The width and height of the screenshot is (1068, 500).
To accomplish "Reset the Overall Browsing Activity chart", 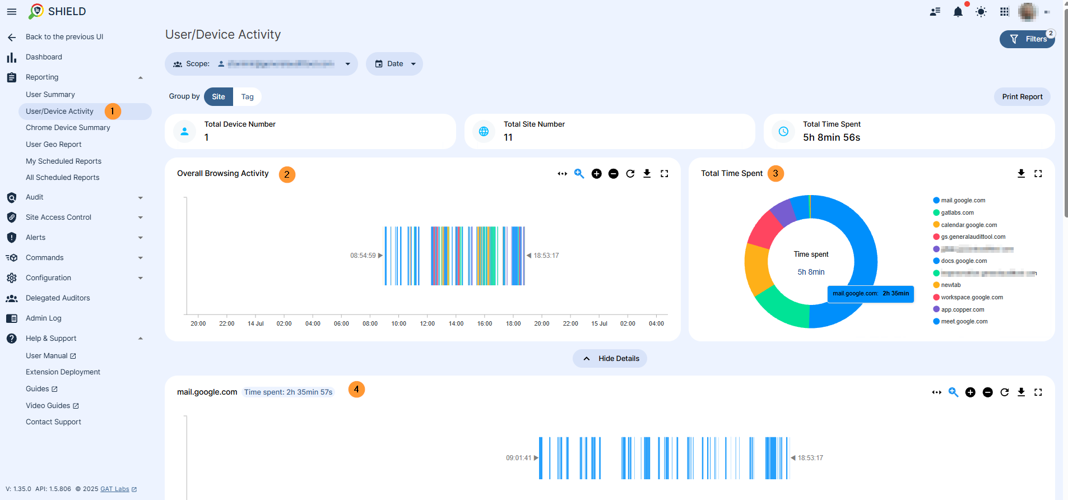I will [630, 174].
